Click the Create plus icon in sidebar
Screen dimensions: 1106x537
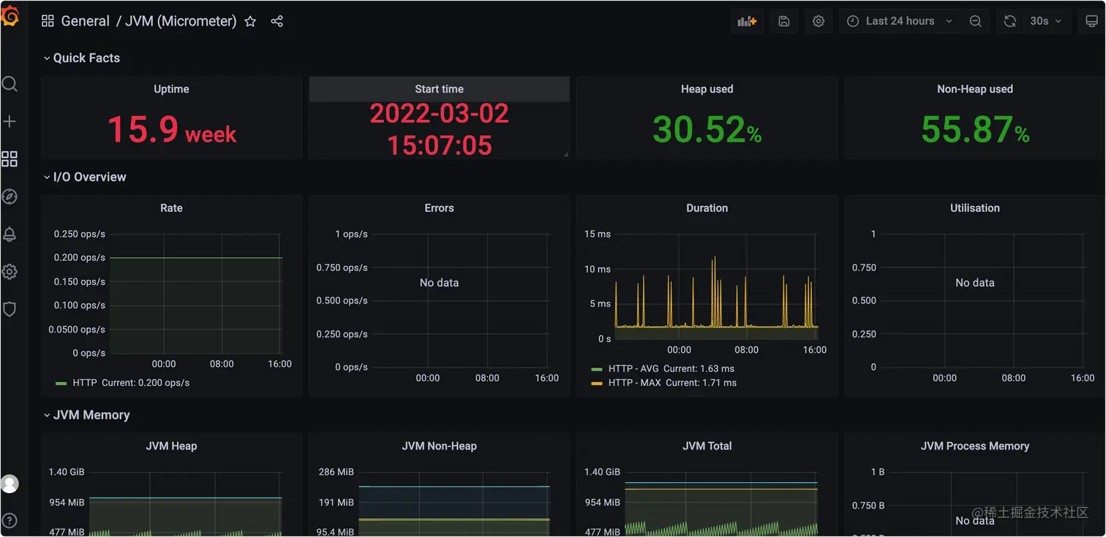[x=10, y=121]
